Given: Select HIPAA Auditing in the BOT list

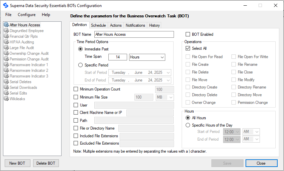Looking at the screenshot, I should point(22,42).
